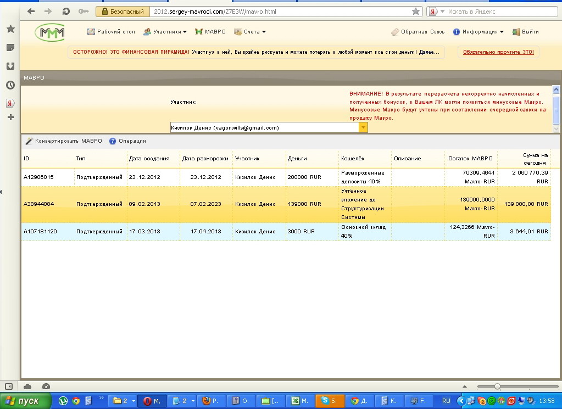Switch to Firefox taskbar button
The image size is (562, 409).
point(211,401)
